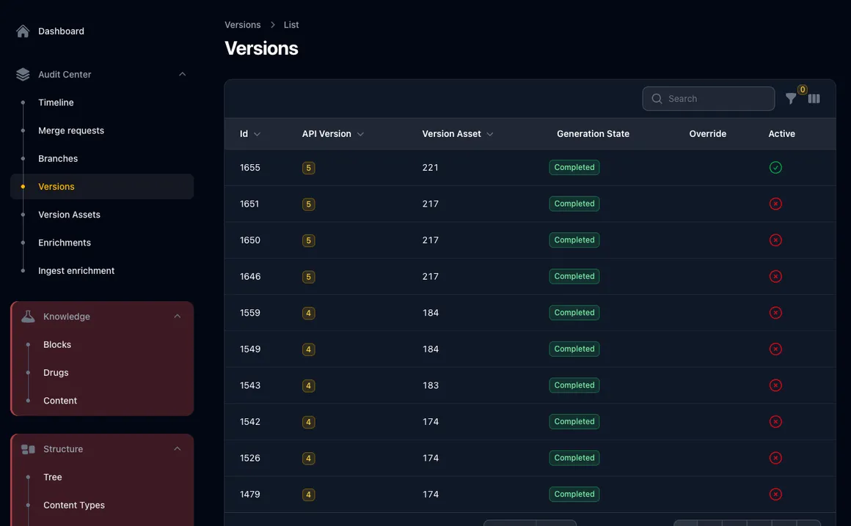The height and width of the screenshot is (526, 851).
Task: Click Completed badge for version 1526
Action: pyautogui.click(x=574, y=458)
